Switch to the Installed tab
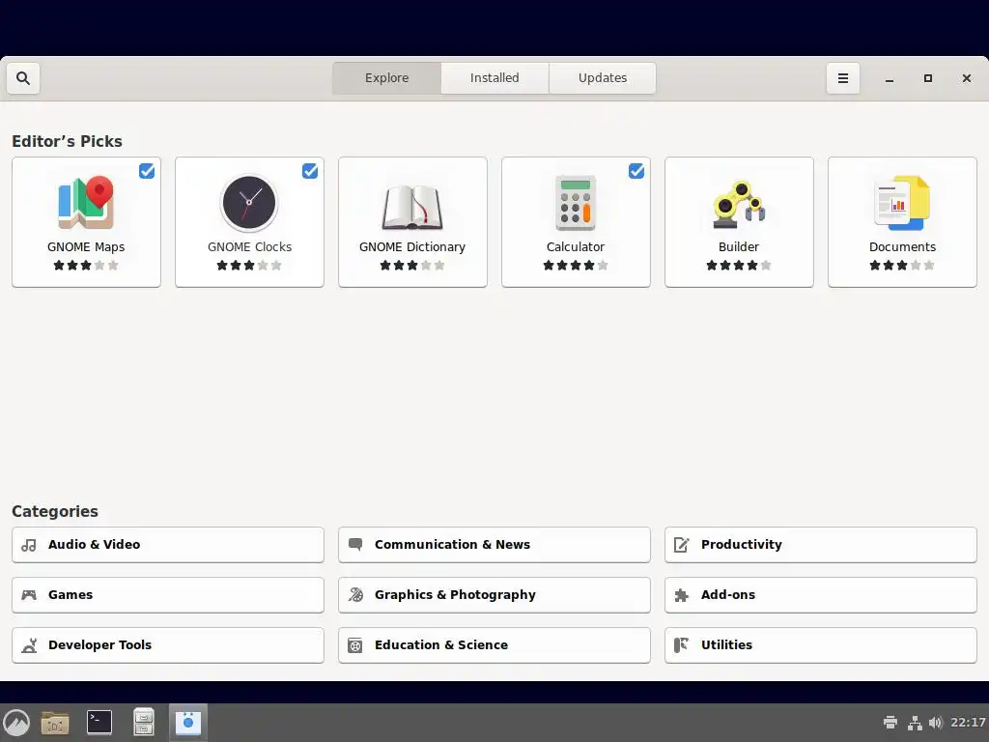Image resolution: width=989 pixels, height=742 pixels. 494,78
